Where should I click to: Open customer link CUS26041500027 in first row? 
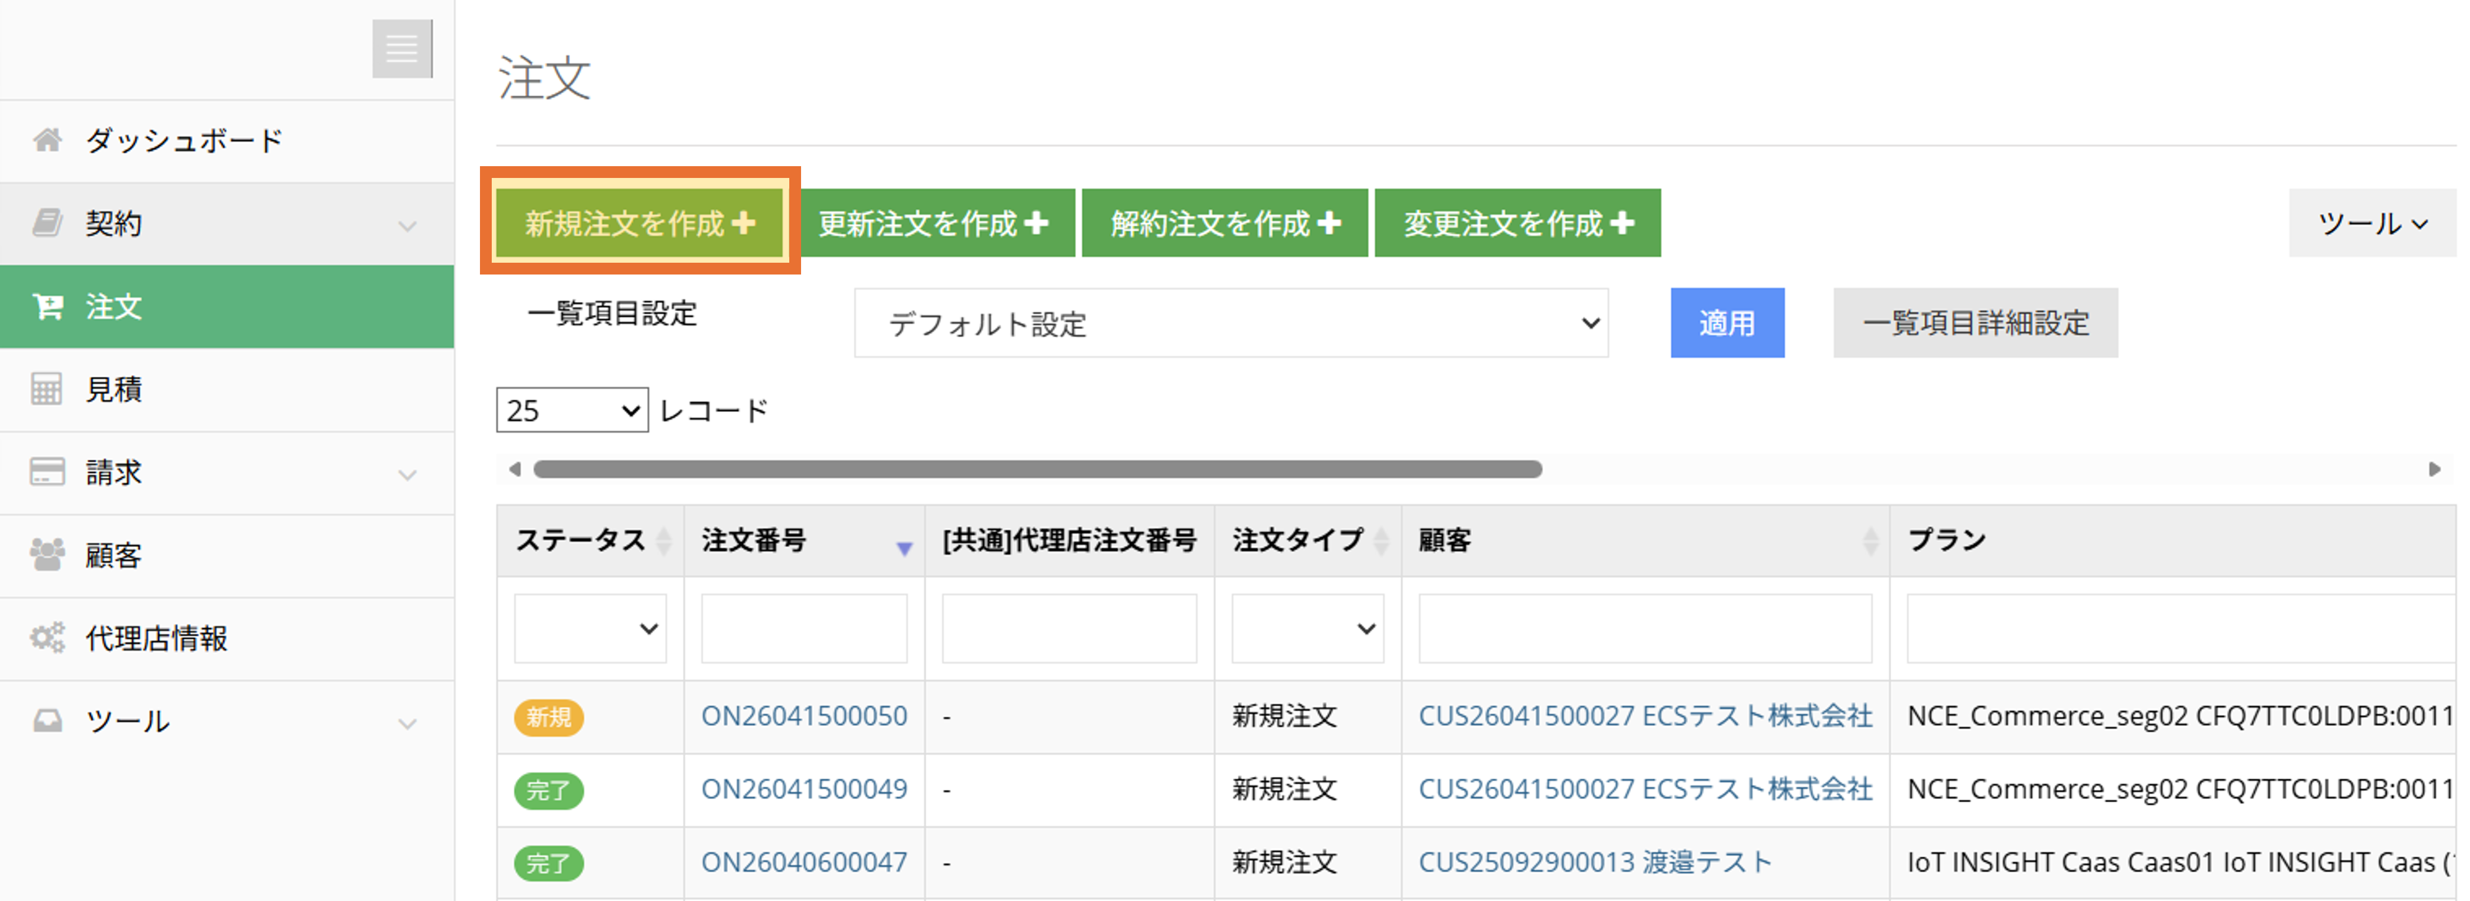tap(1645, 716)
